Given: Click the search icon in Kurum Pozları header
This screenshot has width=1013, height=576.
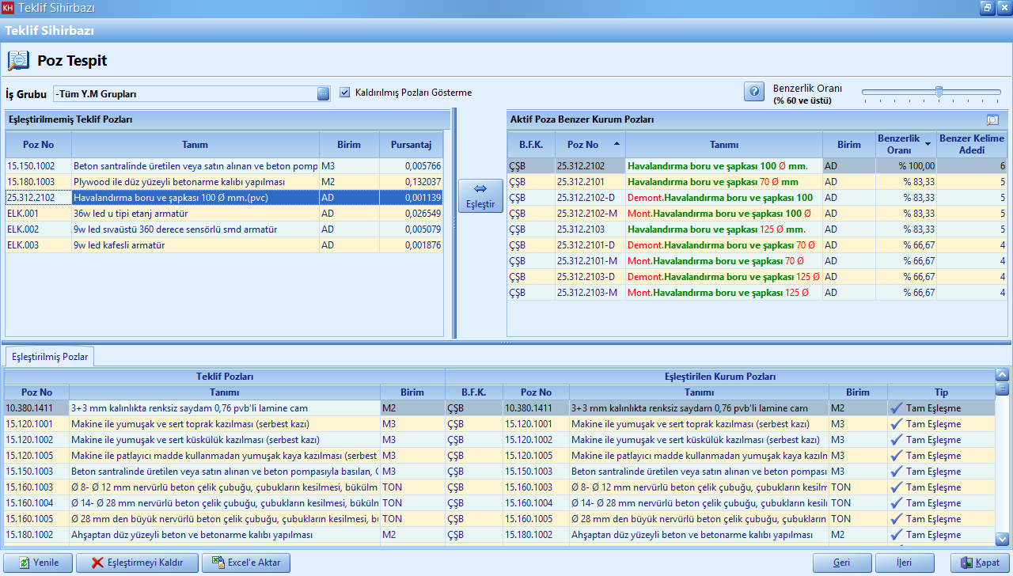Looking at the screenshot, I should tap(992, 120).
